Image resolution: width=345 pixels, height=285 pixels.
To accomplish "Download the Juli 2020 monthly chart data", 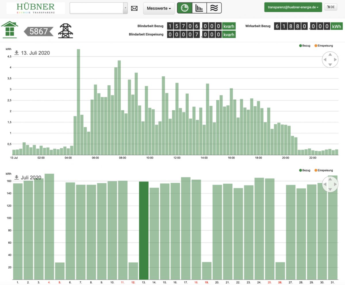I will (x=17, y=177).
